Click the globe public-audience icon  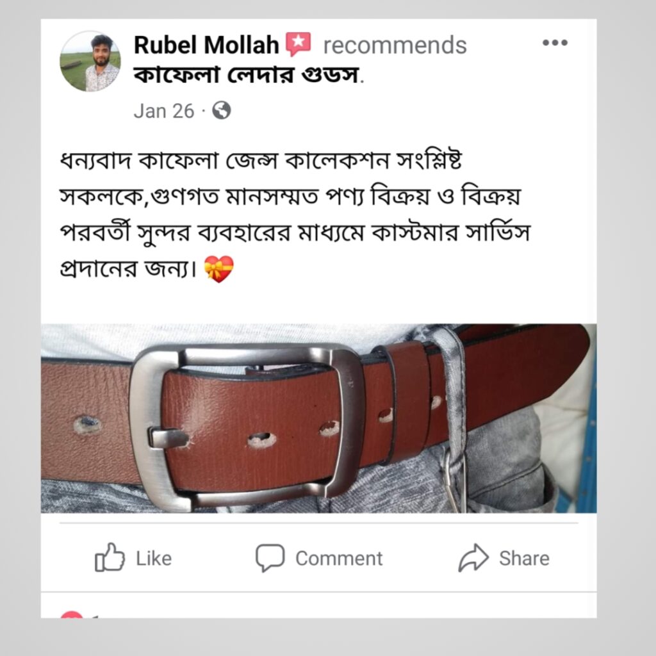click(x=221, y=110)
